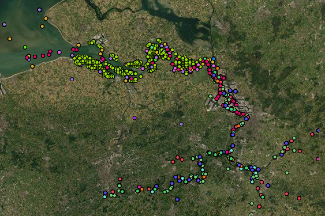Click the blue marker cut off at right edge
This screenshot has width=325, height=216.
pos(318,130)
